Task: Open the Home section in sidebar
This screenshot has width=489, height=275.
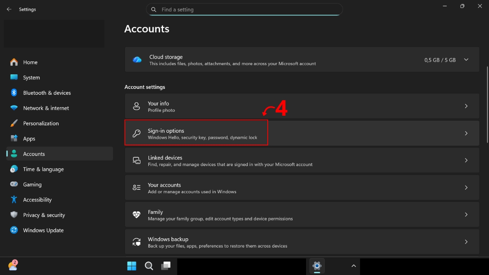Action: pyautogui.click(x=31, y=62)
